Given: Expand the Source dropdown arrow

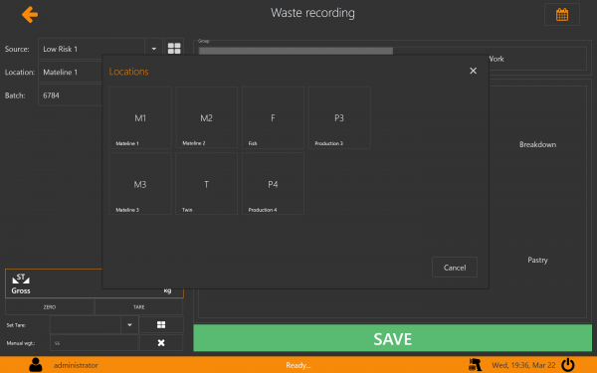Looking at the screenshot, I should pos(154,49).
